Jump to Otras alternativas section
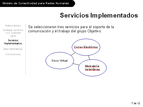Screen dimensions: 143x107 (x=13, y=49)
